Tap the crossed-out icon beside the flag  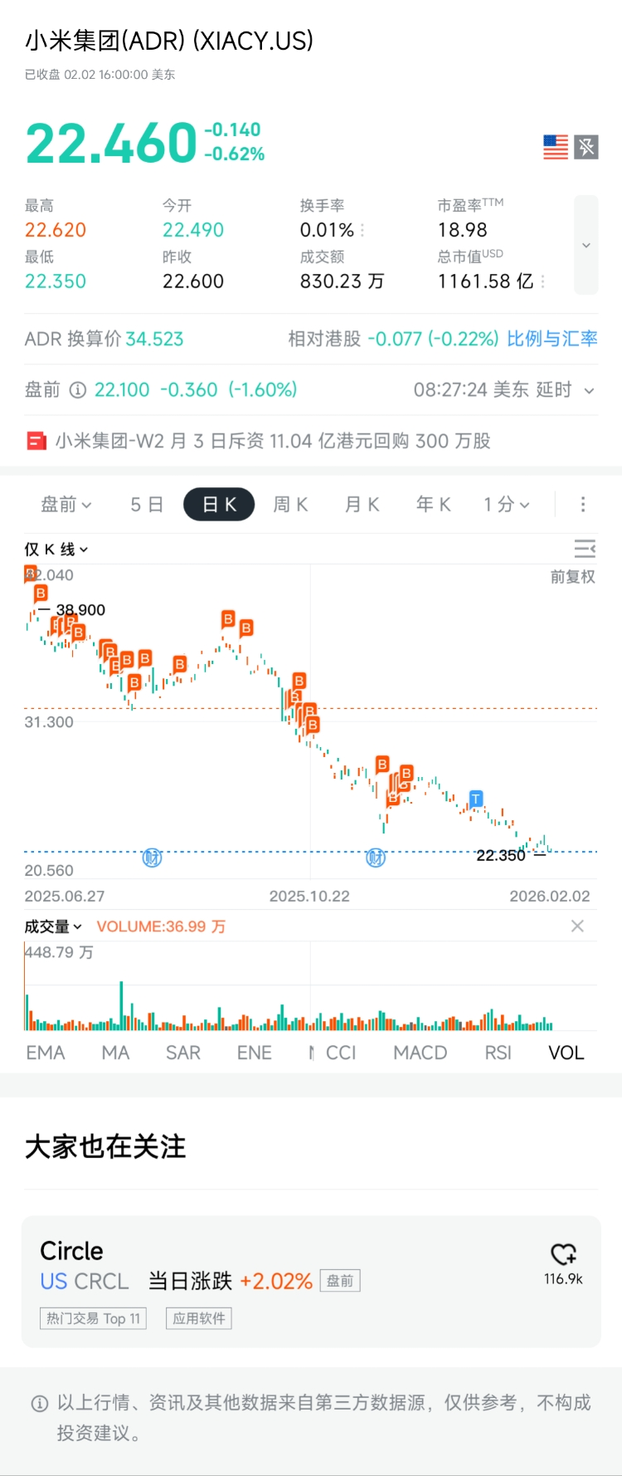click(x=586, y=147)
